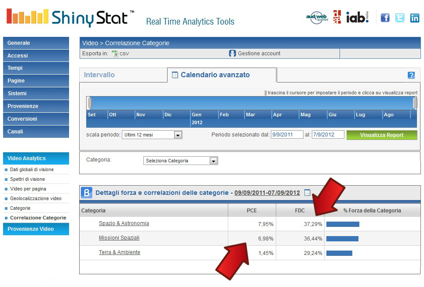
Task: Open Spettri di visione report
Action: (27, 179)
